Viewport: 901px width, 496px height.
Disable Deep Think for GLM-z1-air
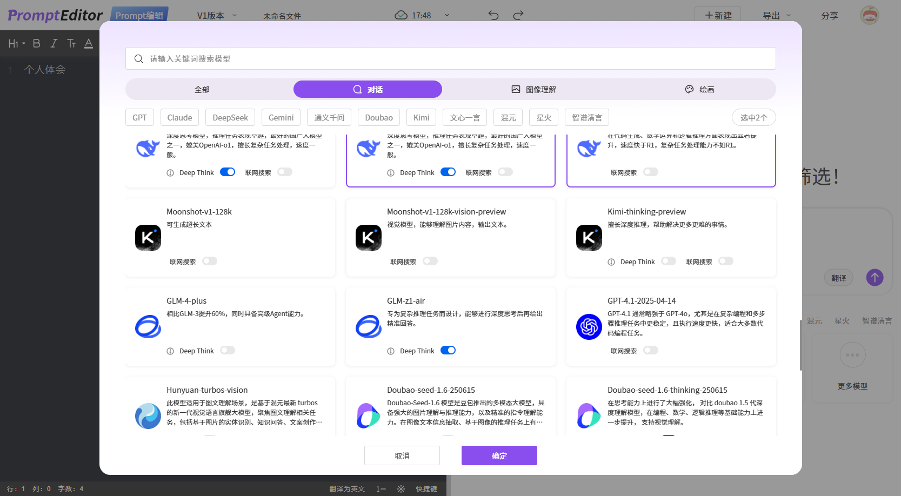coord(448,350)
